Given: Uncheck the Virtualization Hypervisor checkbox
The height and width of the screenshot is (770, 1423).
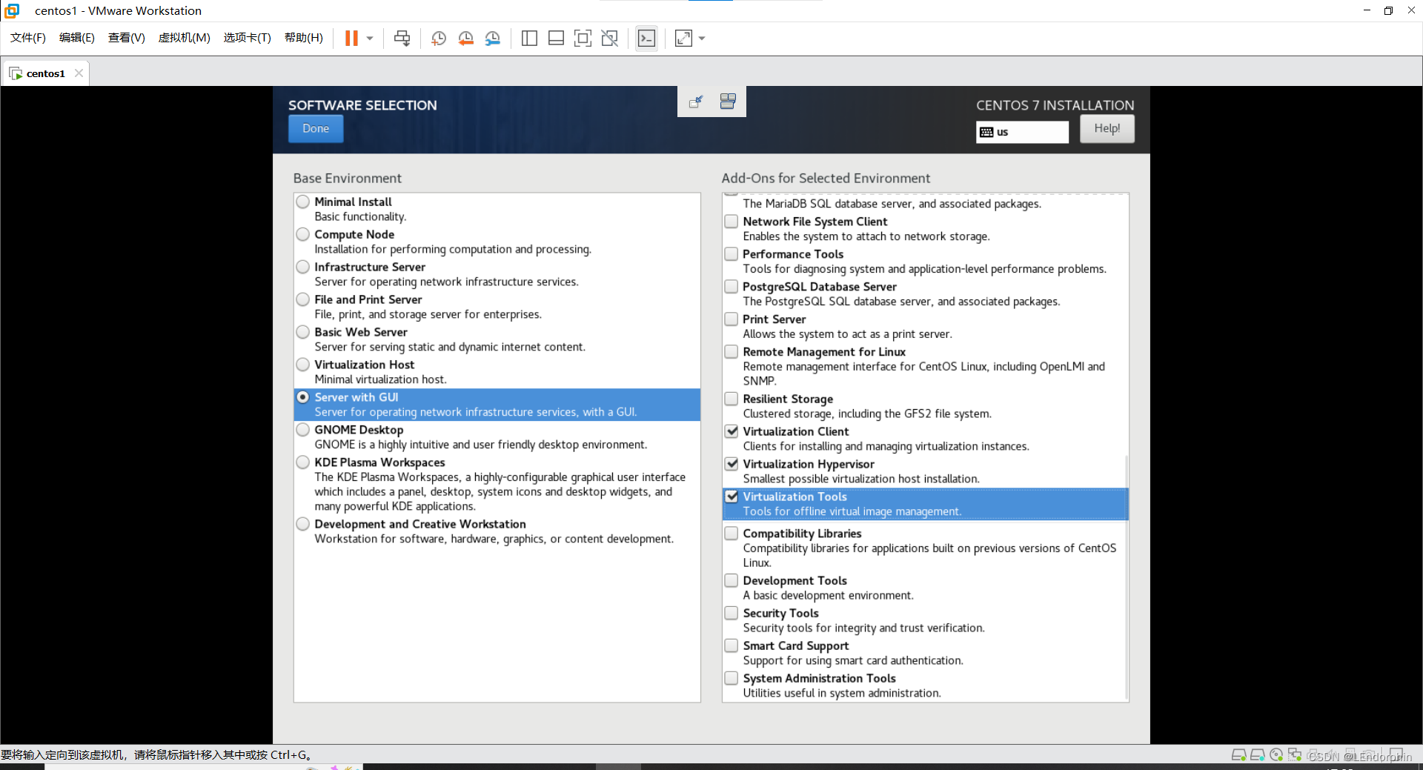Looking at the screenshot, I should point(732,464).
